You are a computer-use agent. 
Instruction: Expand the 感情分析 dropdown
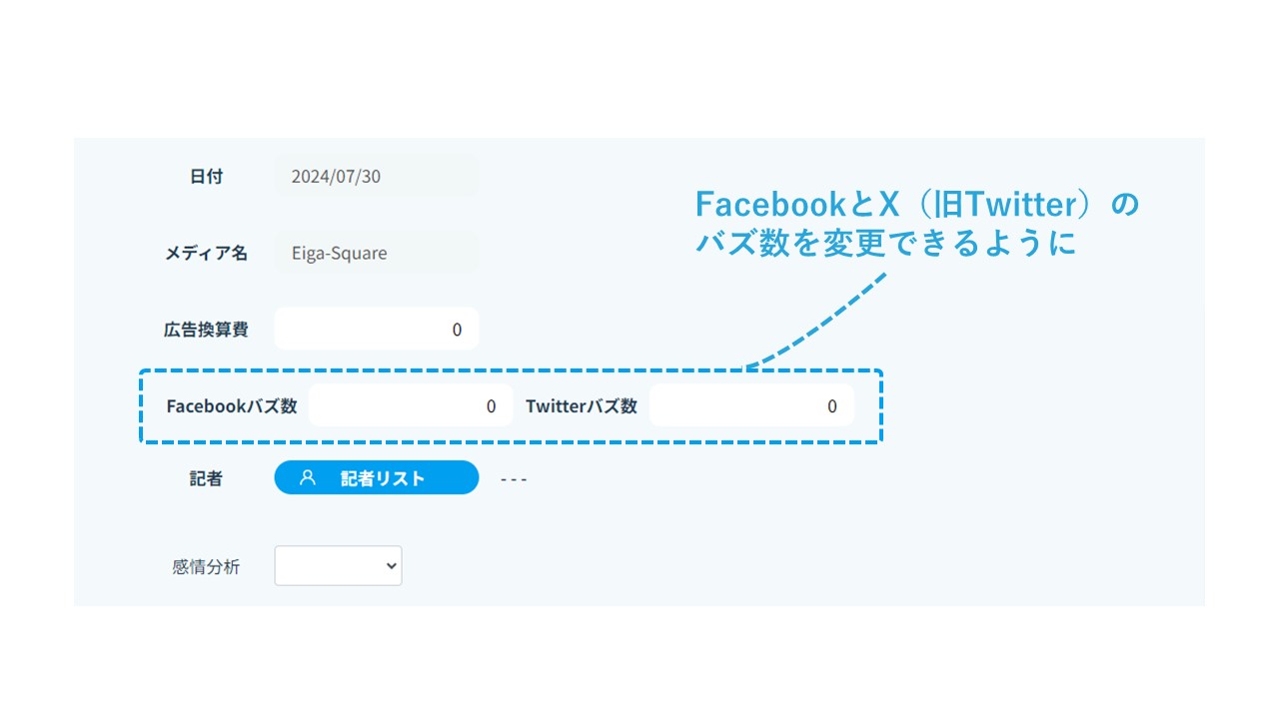tap(338, 565)
